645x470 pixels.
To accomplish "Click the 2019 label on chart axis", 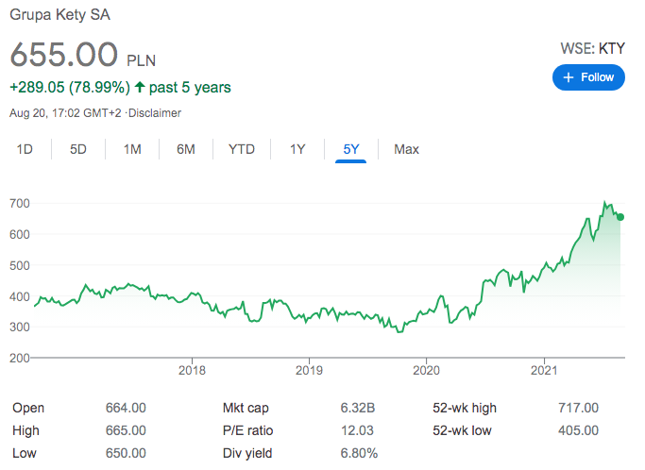I will tap(309, 371).
